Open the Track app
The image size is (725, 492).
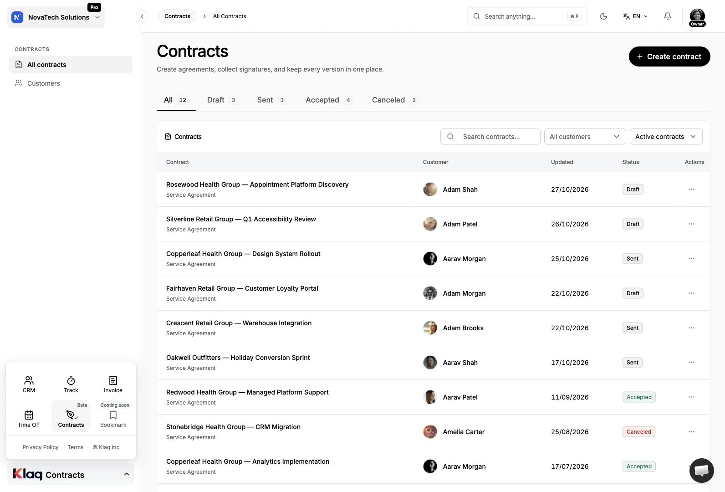click(71, 384)
